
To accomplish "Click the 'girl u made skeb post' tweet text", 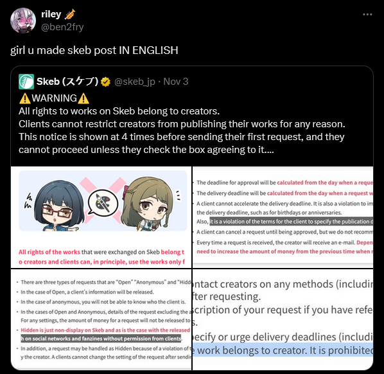I will (94, 50).
